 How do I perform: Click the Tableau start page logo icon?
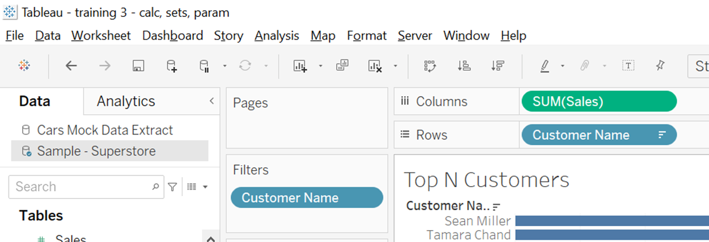point(24,66)
